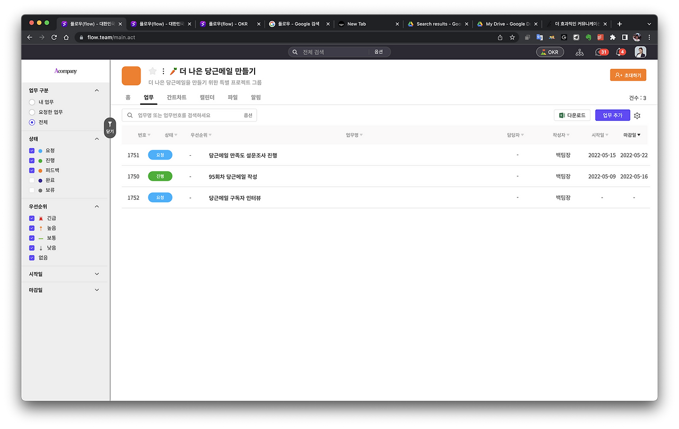Open the notification bell with the 4 badge
Screen dimensions: 679x429
(x=621, y=52)
